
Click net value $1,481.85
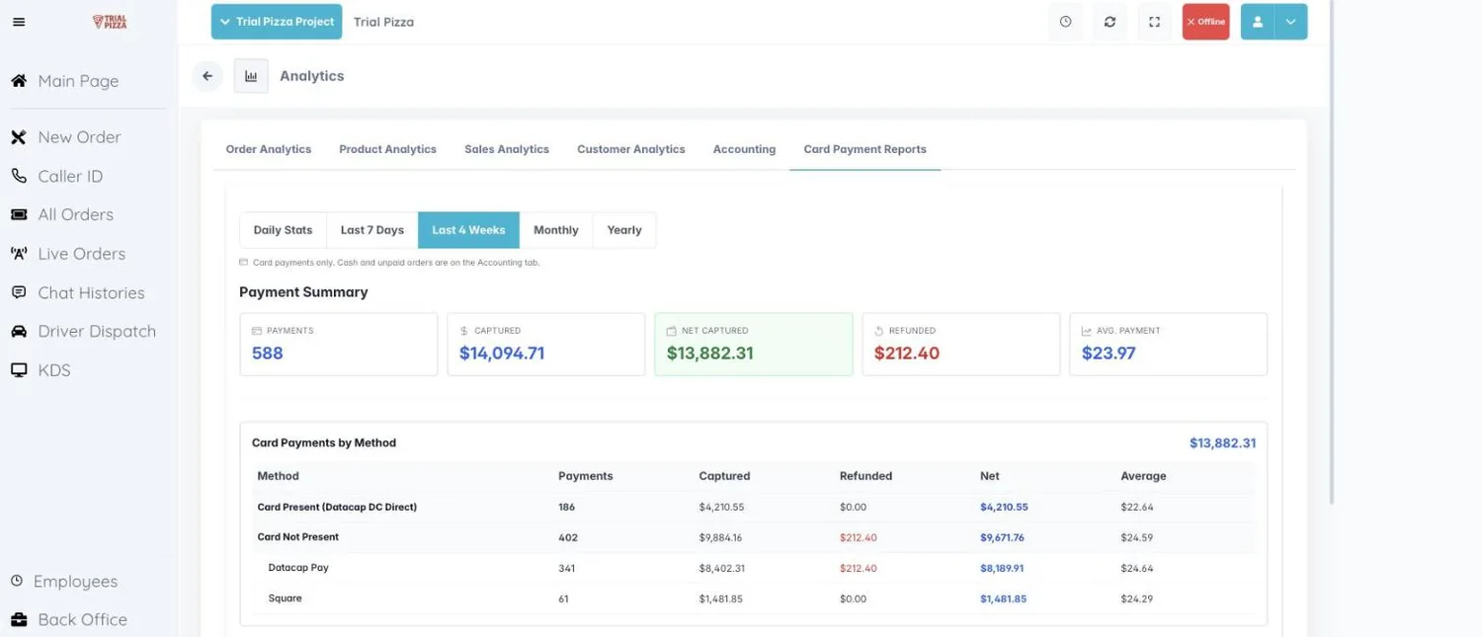[1004, 598]
